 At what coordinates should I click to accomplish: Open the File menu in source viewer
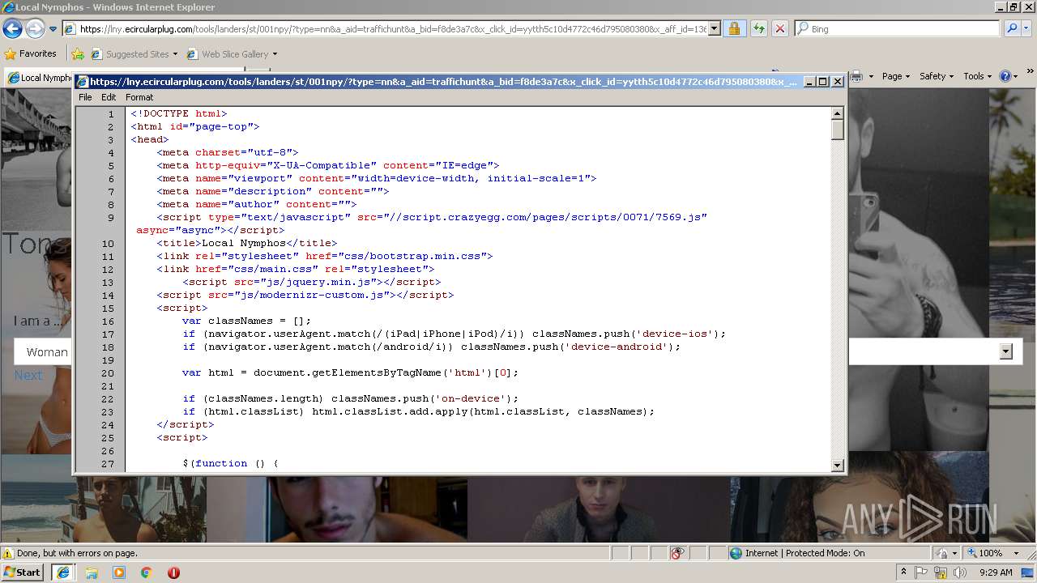click(85, 97)
